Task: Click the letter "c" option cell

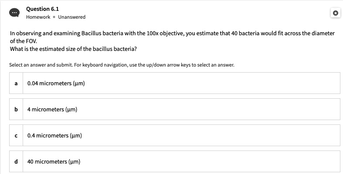Action: pyautogui.click(x=16, y=135)
